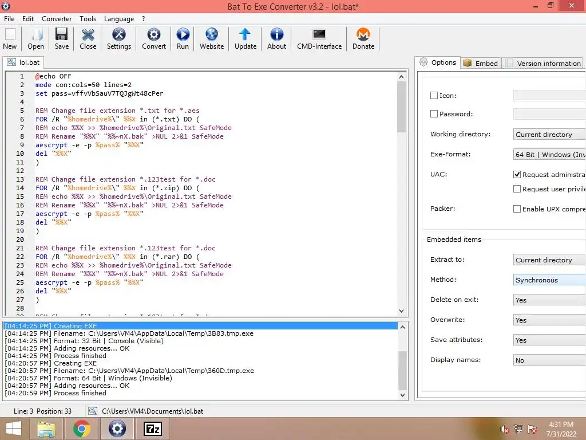Screen dimensions: 586x440
Task: Check Request user privileges option
Action: coord(517,189)
